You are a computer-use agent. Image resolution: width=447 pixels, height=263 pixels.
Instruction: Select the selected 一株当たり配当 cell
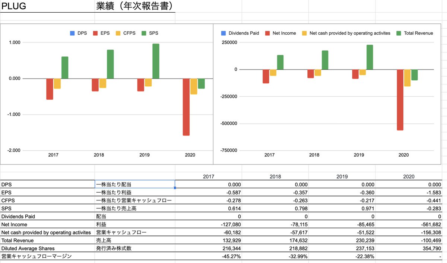click(x=135, y=184)
